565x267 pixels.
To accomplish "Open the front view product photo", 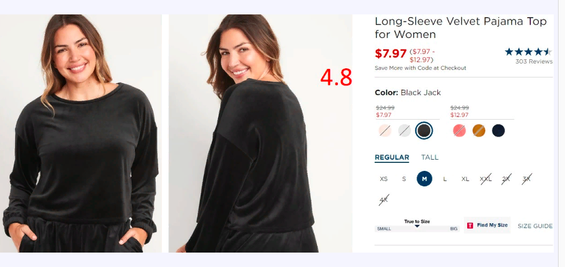I will coord(81,133).
